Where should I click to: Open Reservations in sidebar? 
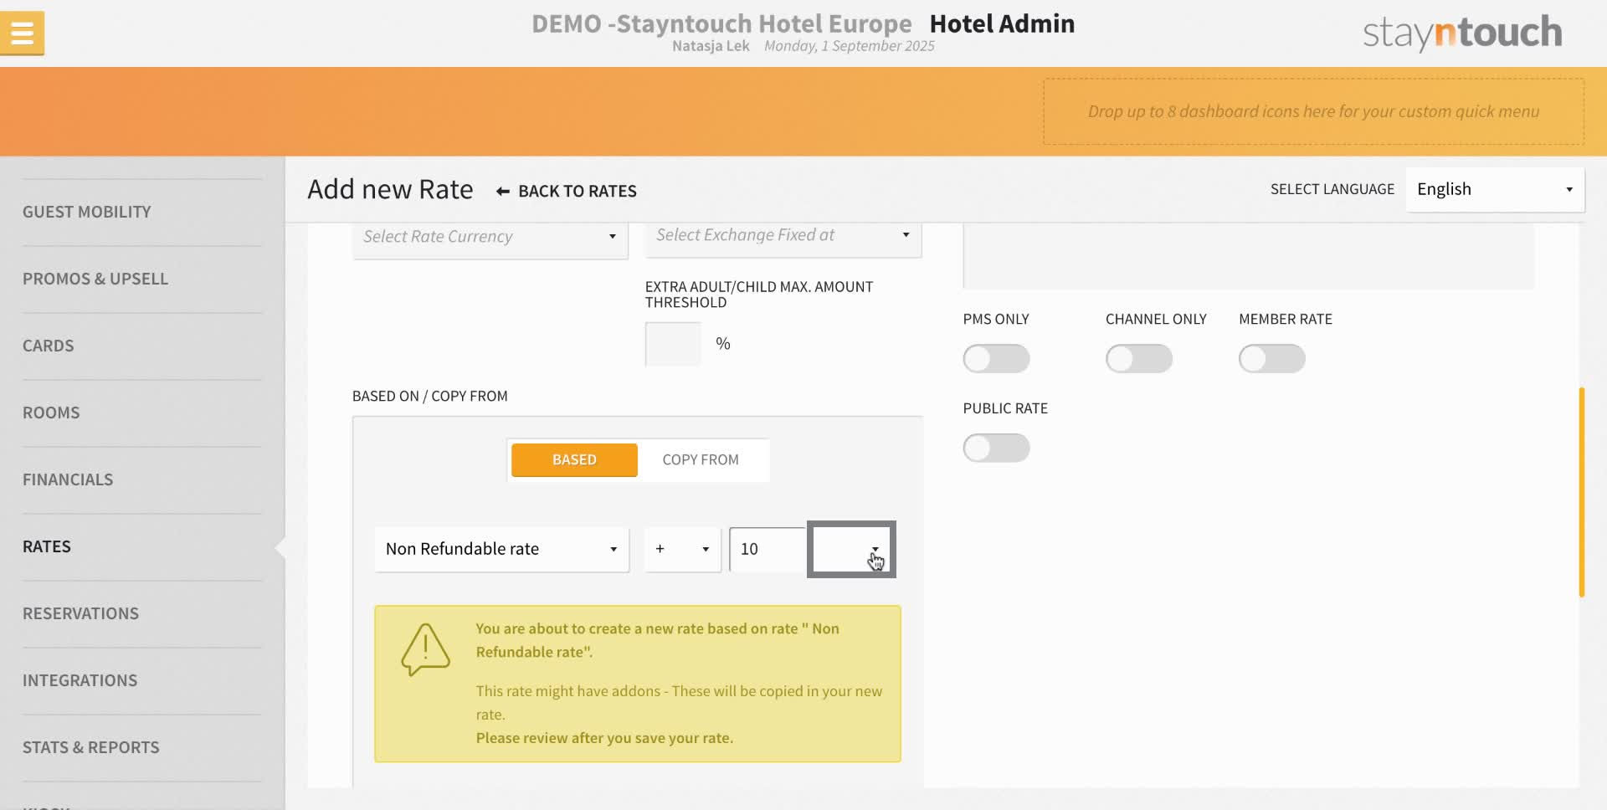pyautogui.click(x=81, y=614)
